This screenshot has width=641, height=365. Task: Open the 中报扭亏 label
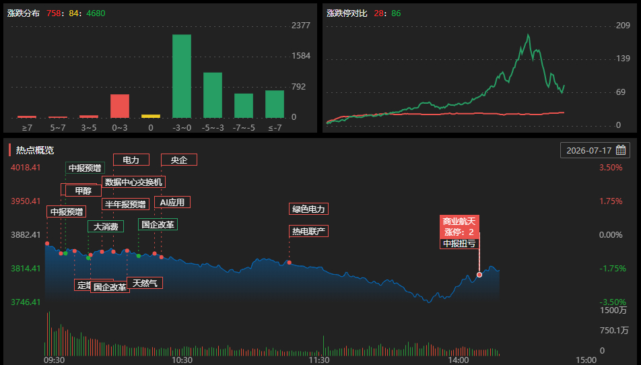click(x=459, y=244)
